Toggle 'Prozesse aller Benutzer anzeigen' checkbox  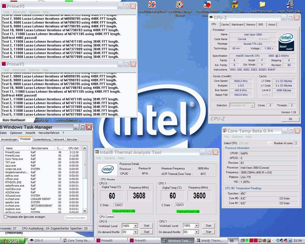coord(5,217)
